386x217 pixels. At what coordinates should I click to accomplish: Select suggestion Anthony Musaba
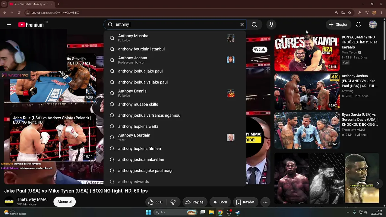tap(175, 38)
